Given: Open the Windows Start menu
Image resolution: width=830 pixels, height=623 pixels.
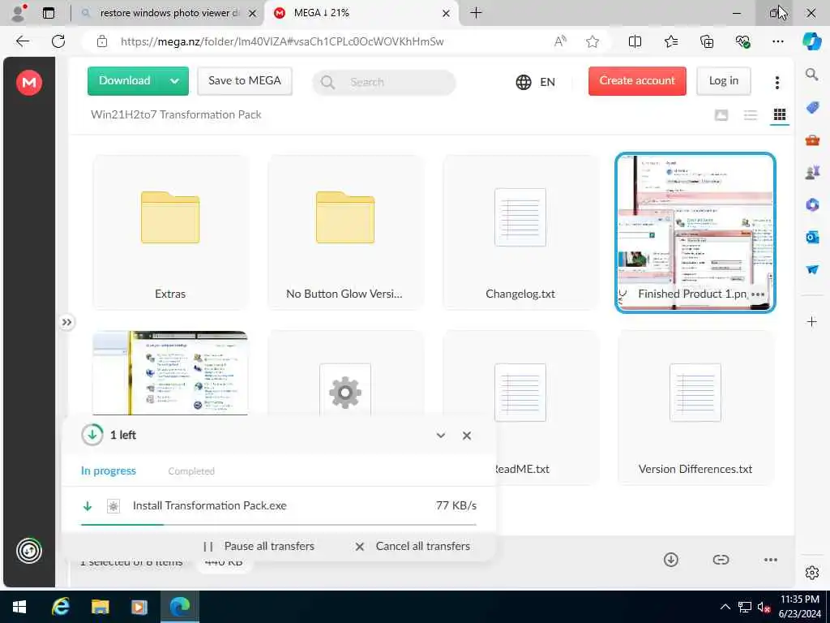Looking at the screenshot, I should pyautogui.click(x=19, y=607).
